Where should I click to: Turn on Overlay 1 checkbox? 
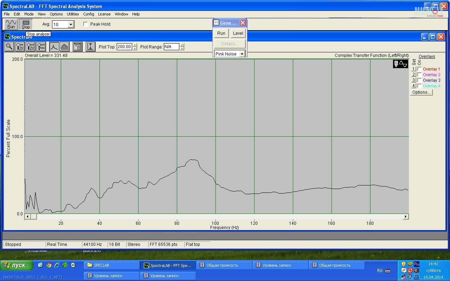click(419, 69)
